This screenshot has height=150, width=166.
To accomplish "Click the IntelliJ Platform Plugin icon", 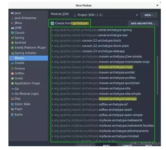I will (x=13, y=48).
